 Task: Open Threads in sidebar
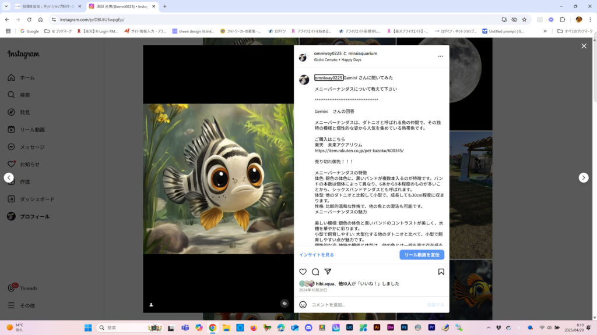23,288
